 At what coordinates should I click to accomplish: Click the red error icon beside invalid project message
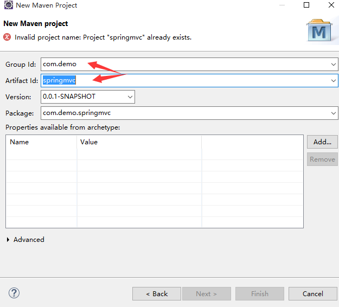(x=7, y=37)
